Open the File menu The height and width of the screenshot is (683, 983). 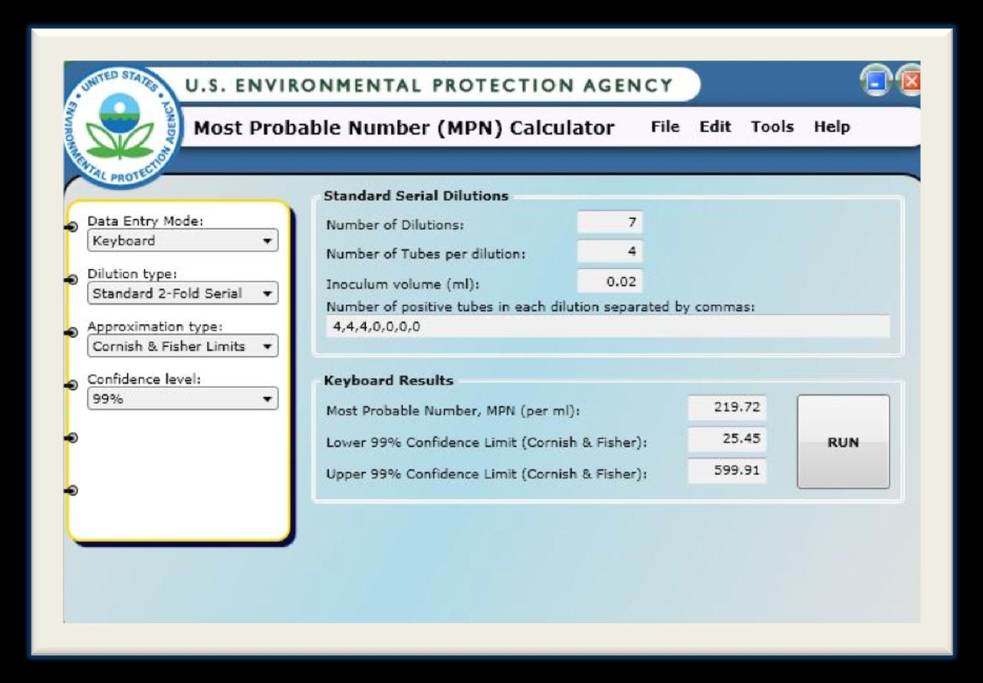pos(665,127)
